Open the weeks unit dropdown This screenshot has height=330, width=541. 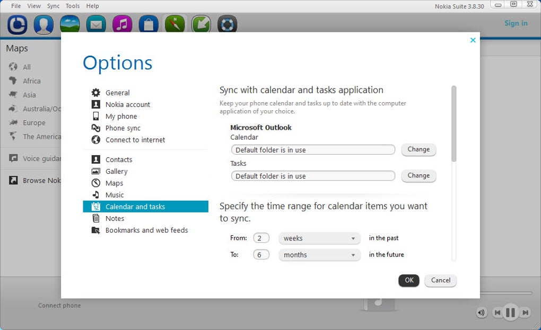[319, 238]
